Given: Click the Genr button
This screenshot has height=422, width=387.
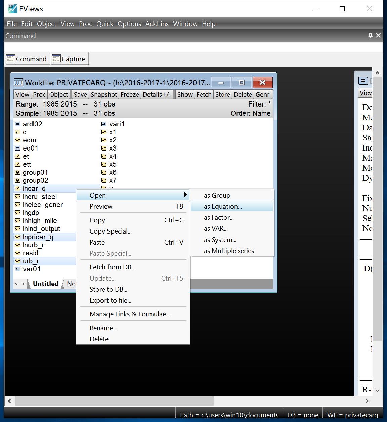Looking at the screenshot, I should pyautogui.click(x=262, y=94).
